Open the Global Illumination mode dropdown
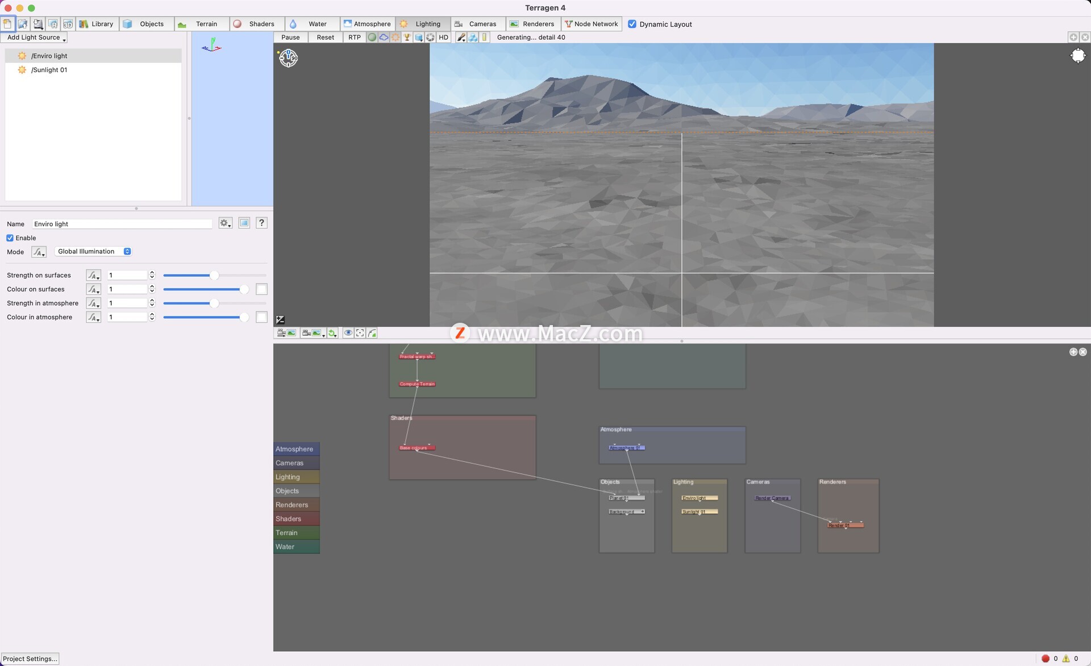The width and height of the screenshot is (1091, 666). (x=94, y=252)
